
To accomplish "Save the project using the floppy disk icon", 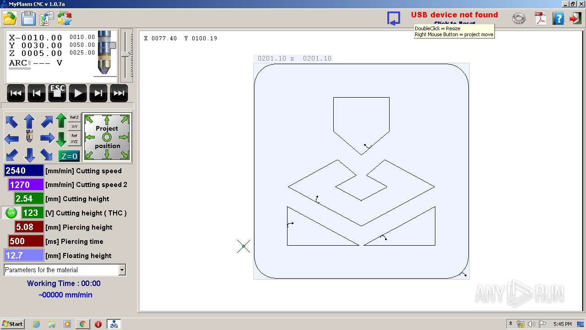I will click(28, 18).
